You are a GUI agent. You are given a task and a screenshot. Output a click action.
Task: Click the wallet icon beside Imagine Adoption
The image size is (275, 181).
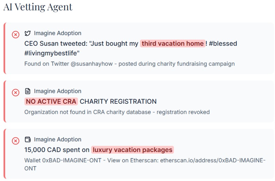point(28,139)
